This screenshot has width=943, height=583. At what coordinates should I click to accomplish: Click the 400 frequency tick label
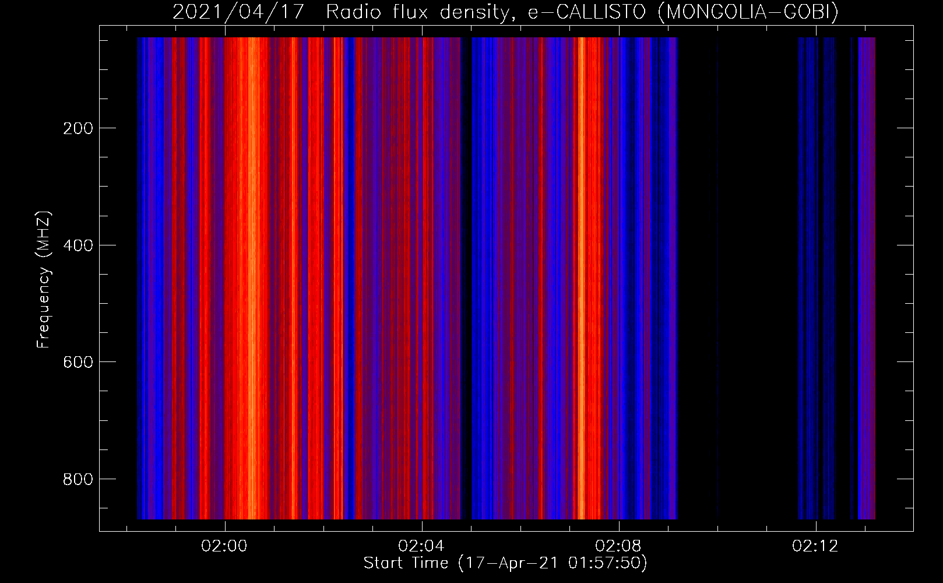pyautogui.click(x=78, y=245)
